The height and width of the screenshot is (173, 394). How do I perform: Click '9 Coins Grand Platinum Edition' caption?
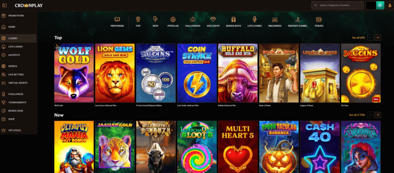149,106
